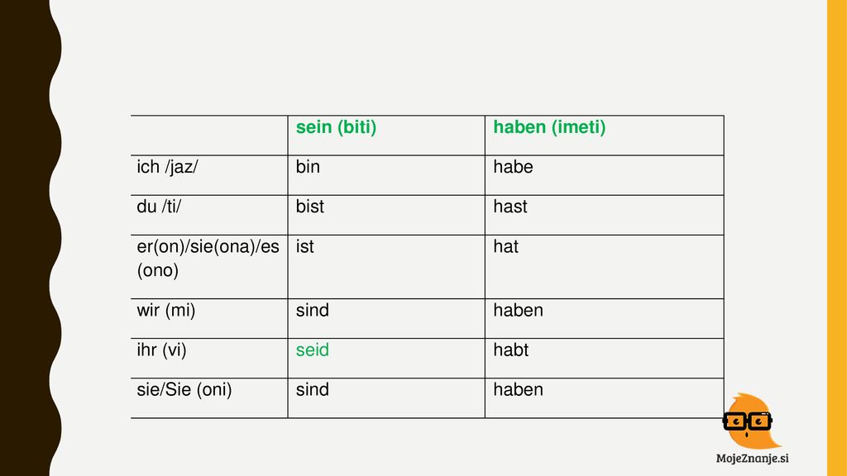Select the 'haben (imeti)' column header
The image size is (847, 476).
605,136
